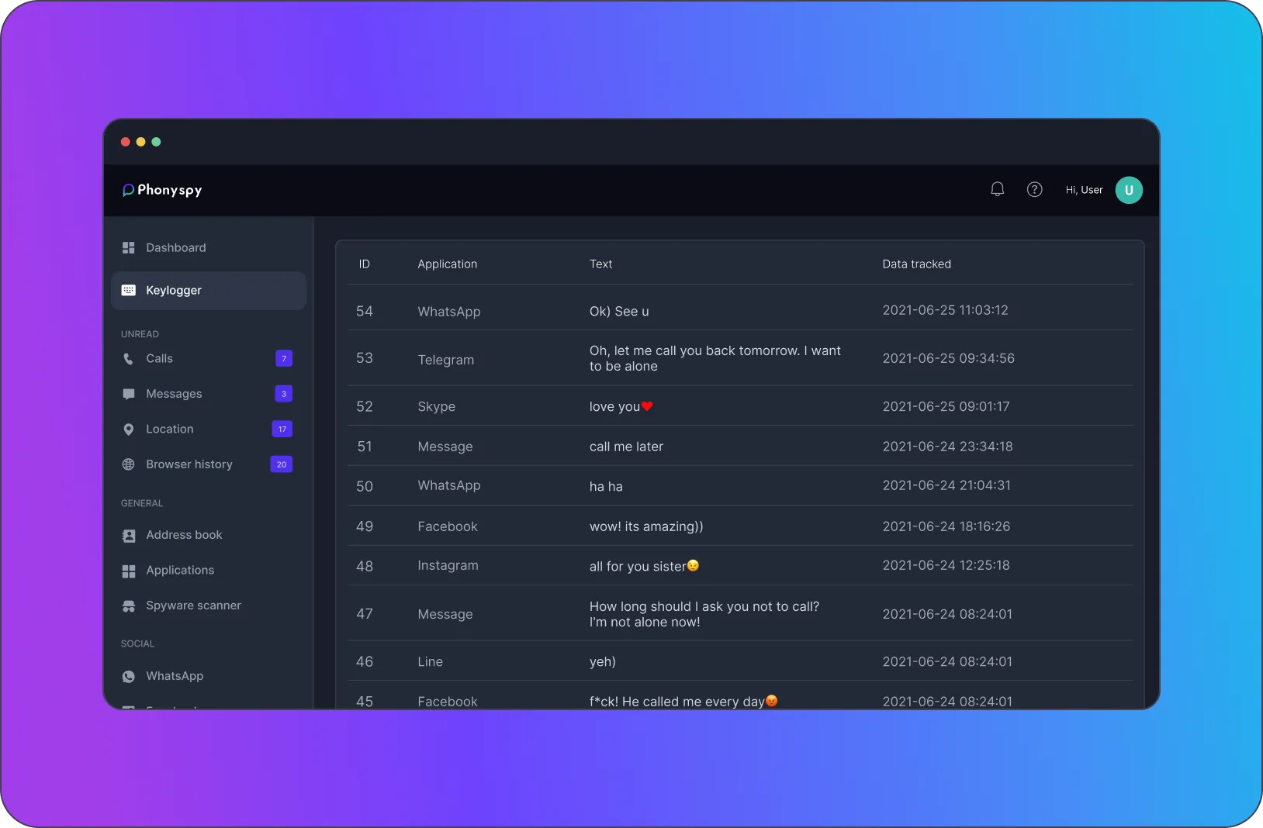Click the Applications grid icon
Image resolution: width=1263 pixels, height=828 pixels.
point(128,571)
